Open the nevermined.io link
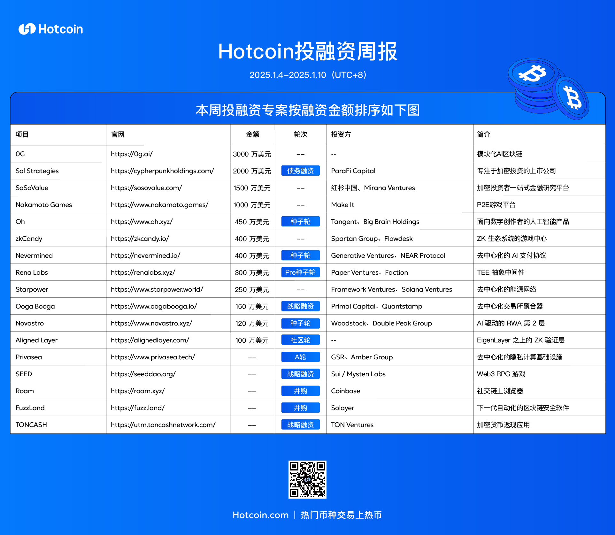This screenshot has height=535, width=615. pos(145,256)
